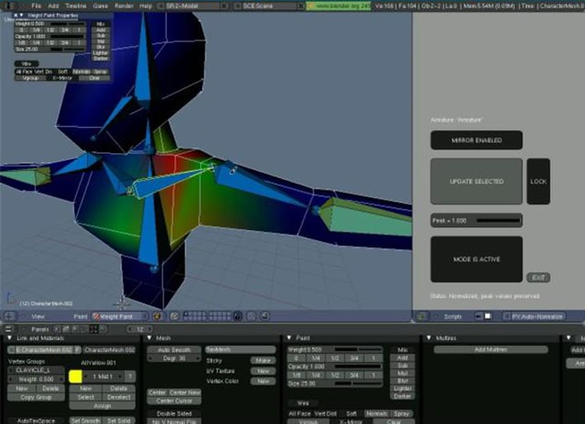Select the last context icon beside Panels
Screen dimensions: 585x424
pos(103,329)
